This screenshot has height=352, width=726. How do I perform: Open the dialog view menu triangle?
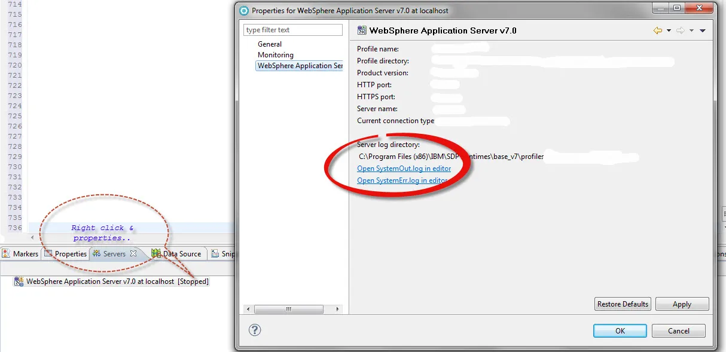click(703, 30)
